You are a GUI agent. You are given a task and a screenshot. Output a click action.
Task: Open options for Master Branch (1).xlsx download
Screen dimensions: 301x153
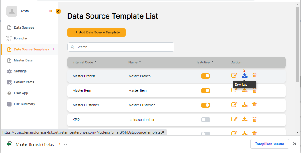(x=66, y=144)
